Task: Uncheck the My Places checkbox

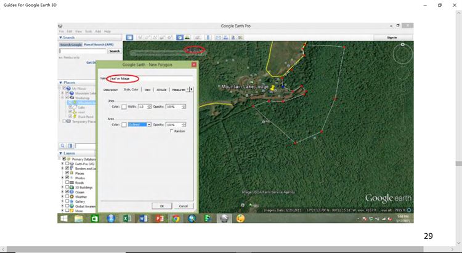Action: pyautogui.click(x=64, y=89)
